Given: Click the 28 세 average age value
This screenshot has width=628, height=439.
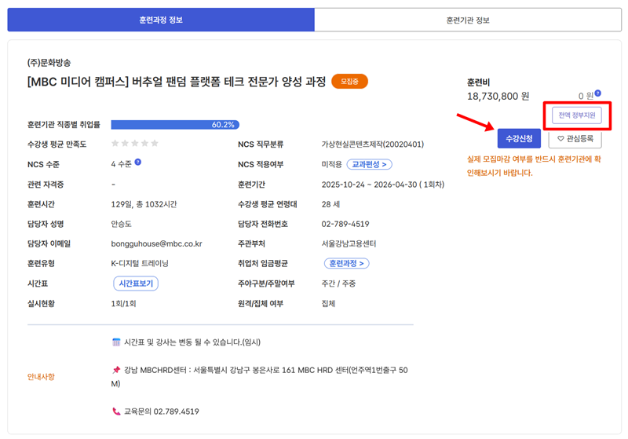Looking at the screenshot, I should tap(330, 204).
